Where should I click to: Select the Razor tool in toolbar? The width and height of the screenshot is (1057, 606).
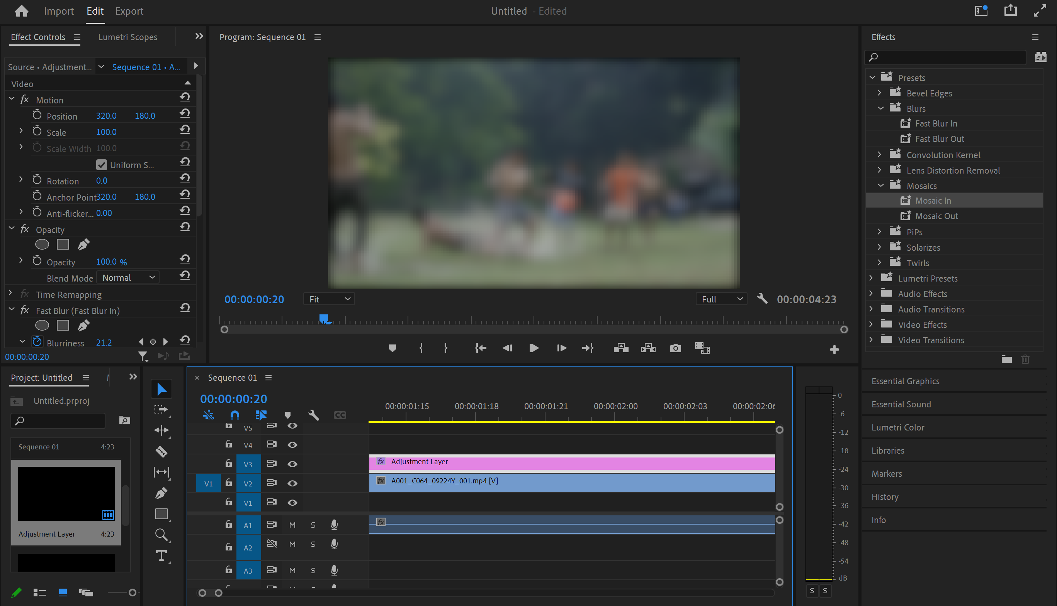161,451
